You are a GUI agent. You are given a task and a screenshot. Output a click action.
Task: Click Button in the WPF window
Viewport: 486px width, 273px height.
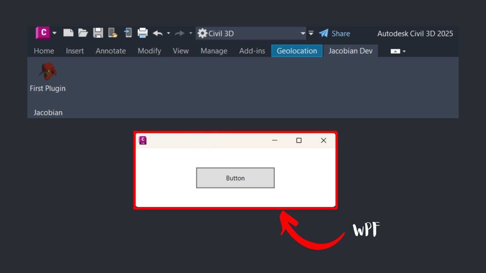(235, 178)
